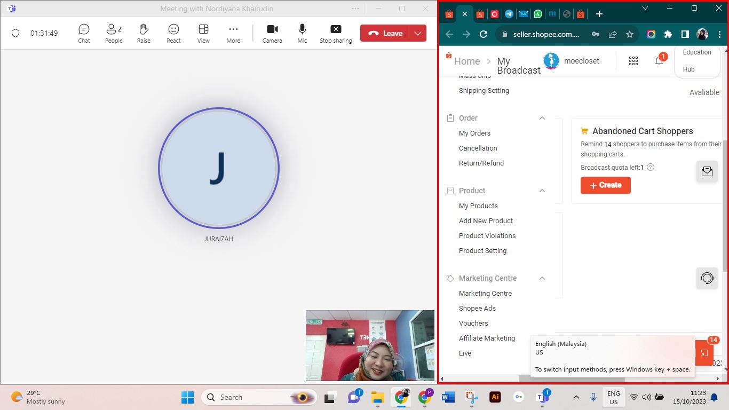
Task: Open Product Setting in sidebar
Action: pos(482,251)
